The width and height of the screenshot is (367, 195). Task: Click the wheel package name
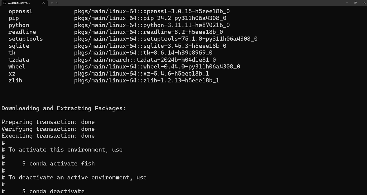coord(17,67)
